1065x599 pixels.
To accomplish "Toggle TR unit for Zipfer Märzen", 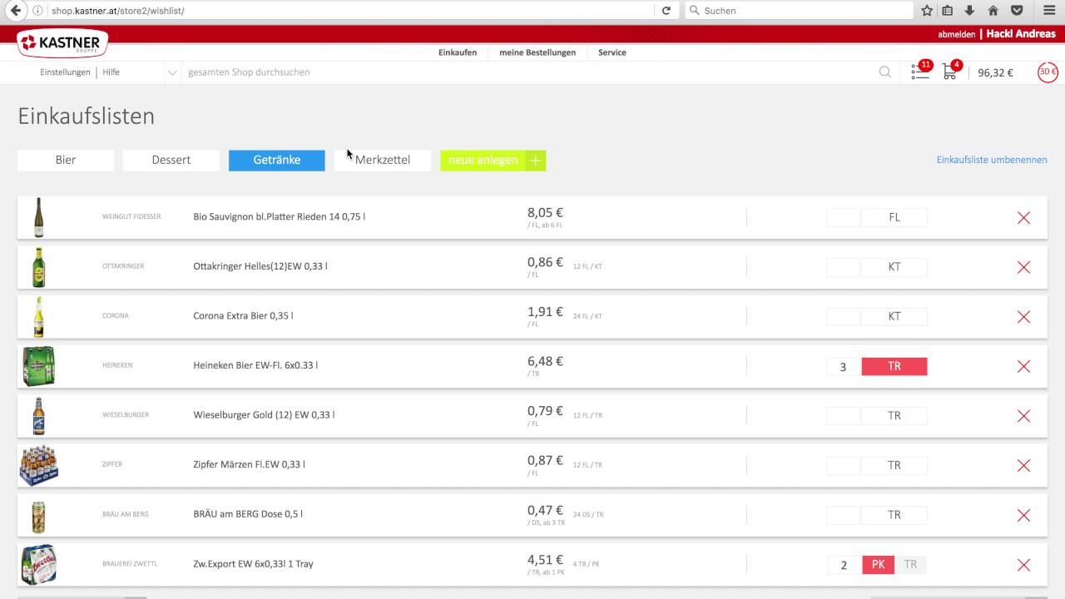I will click(x=894, y=465).
